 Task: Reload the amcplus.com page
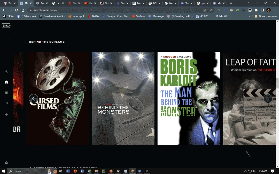click(17, 10)
